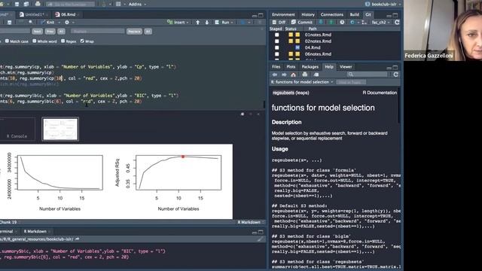Open the Git History clock icon
The image size is (482, 271).
(342, 22)
